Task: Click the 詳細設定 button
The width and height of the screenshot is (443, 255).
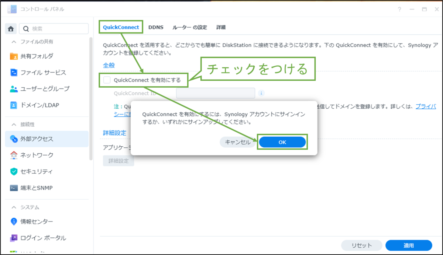Action: [x=119, y=161]
